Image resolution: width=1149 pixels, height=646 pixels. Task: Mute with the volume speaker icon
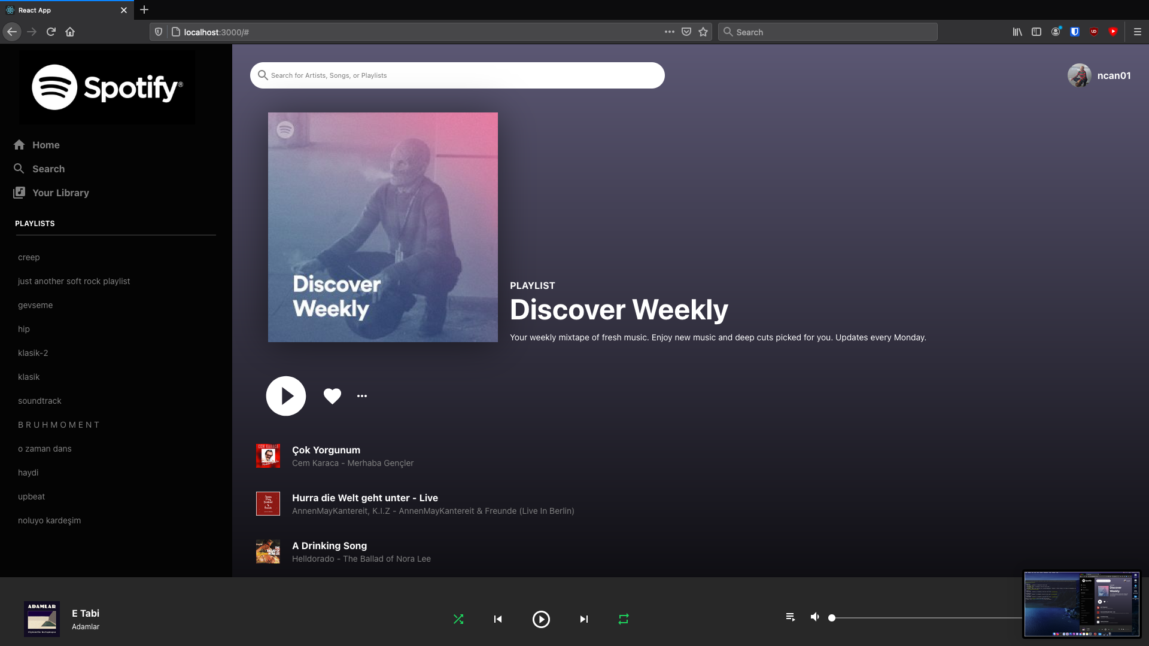coord(814,617)
